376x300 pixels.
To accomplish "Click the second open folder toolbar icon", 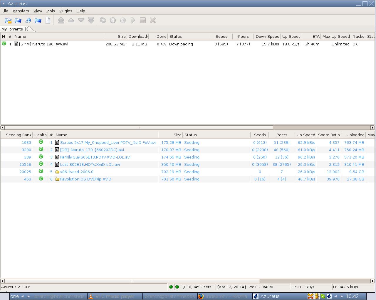I will pyautogui.click(x=18, y=21).
